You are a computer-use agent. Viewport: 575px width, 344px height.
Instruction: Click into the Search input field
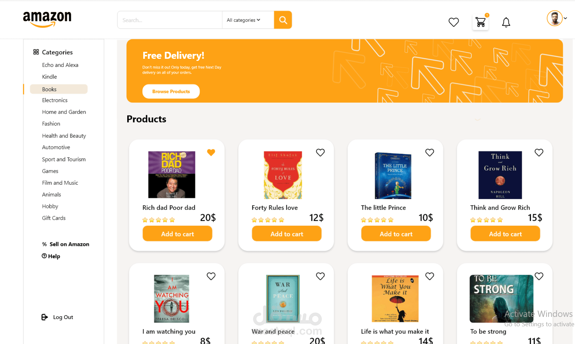[170, 20]
